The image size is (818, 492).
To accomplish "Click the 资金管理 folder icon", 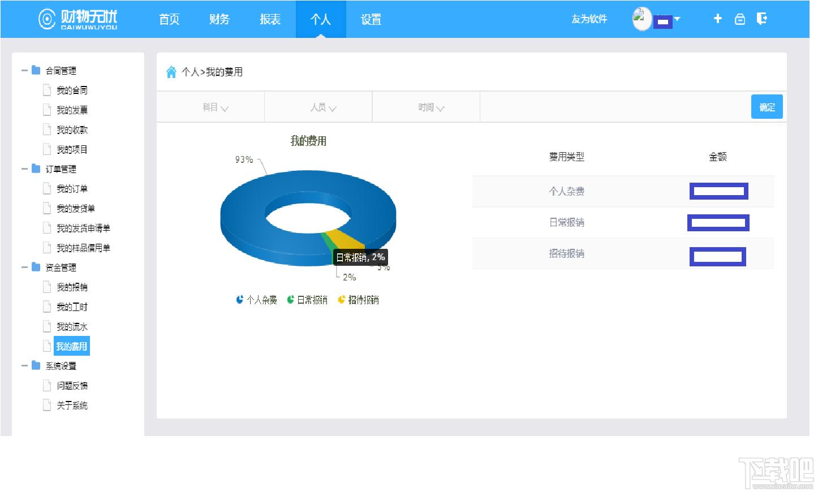I will 36,267.
